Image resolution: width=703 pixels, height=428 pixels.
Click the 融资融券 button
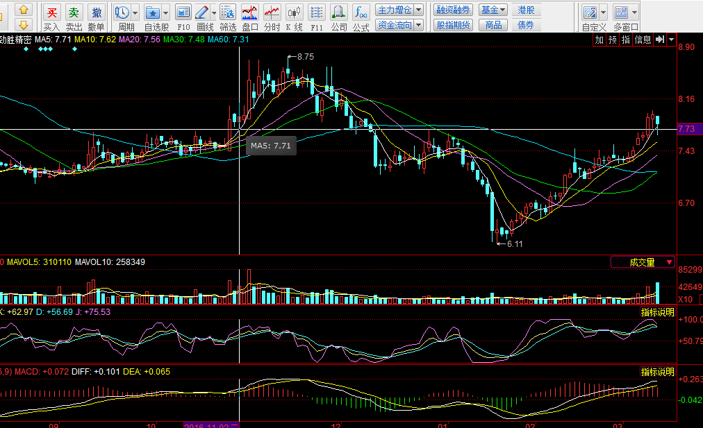click(x=454, y=10)
